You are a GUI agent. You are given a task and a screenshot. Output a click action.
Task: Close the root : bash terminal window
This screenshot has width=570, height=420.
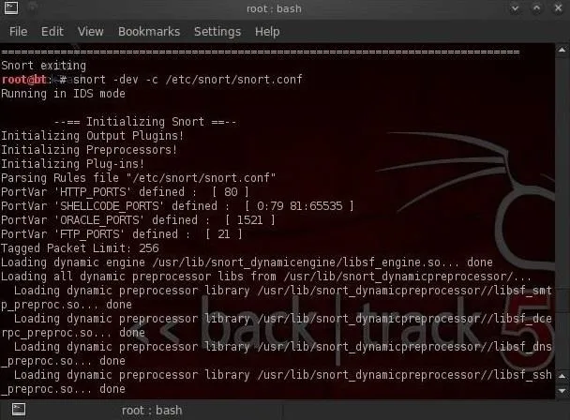[558, 8]
